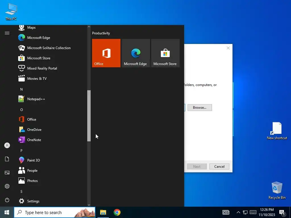This screenshot has width=291, height=218.
Task: Open Documents from the Start sidebar
Action: tap(7, 159)
